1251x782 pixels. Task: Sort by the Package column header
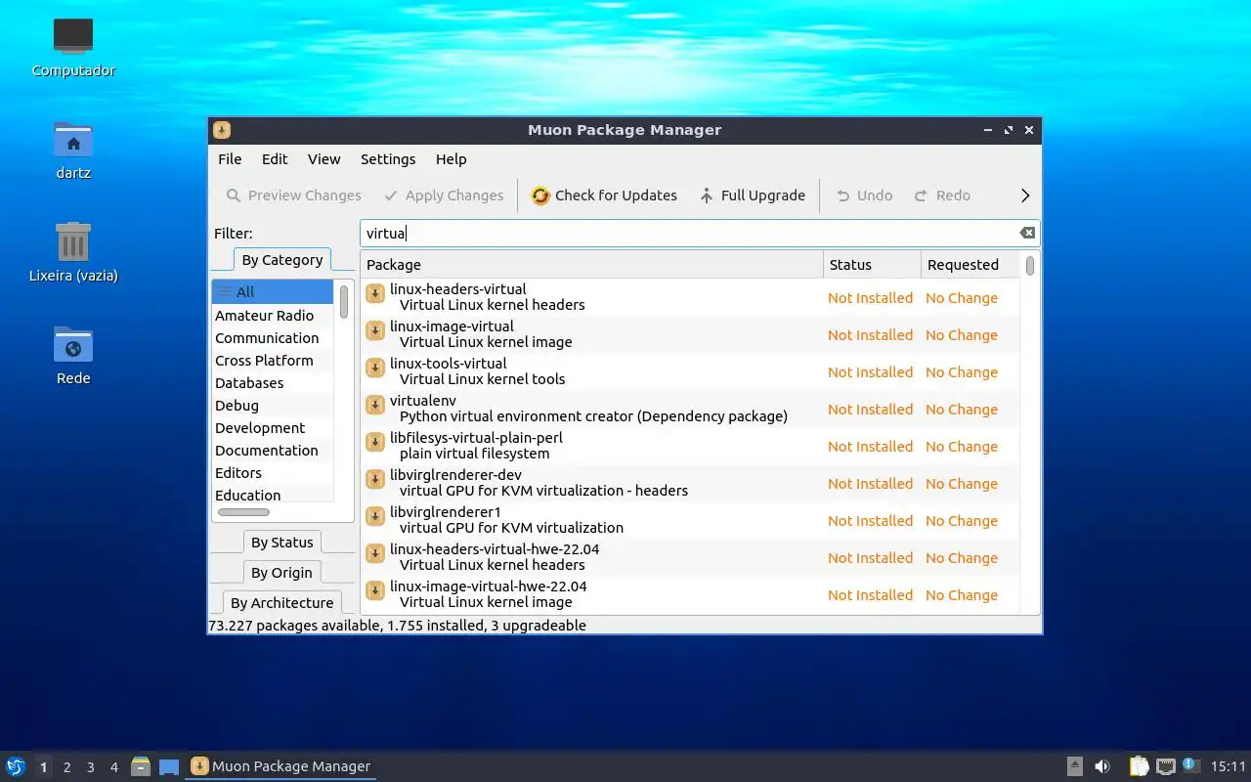pyautogui.click(x=592, y=265)
